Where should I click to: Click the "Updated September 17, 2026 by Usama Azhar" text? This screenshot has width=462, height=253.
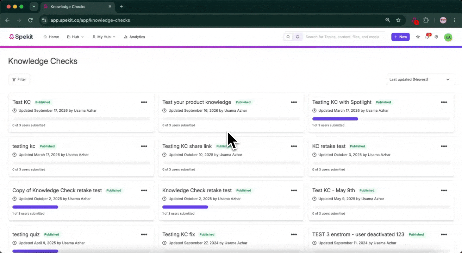point(57,111)
